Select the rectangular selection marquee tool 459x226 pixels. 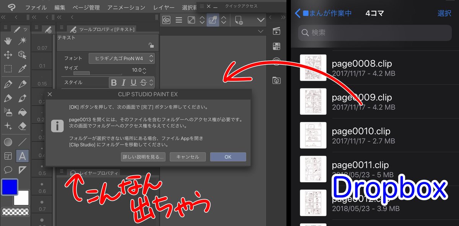pyautogui.click(x=8, y=69)
